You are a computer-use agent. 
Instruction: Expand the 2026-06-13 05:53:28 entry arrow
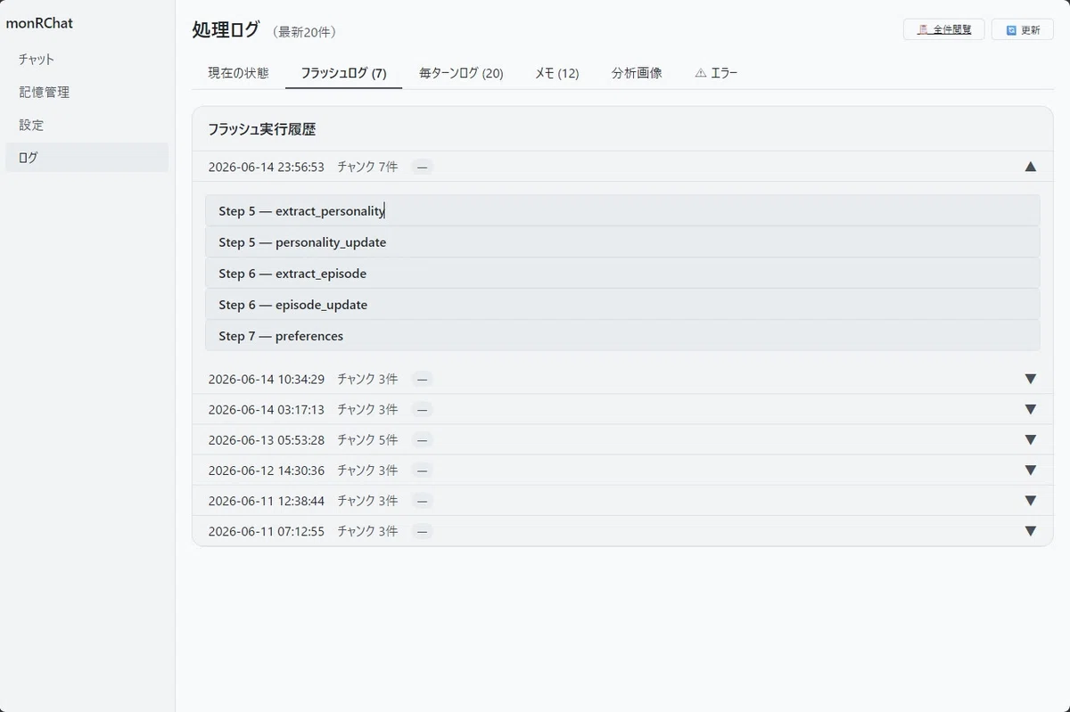tap(1031, 439)
